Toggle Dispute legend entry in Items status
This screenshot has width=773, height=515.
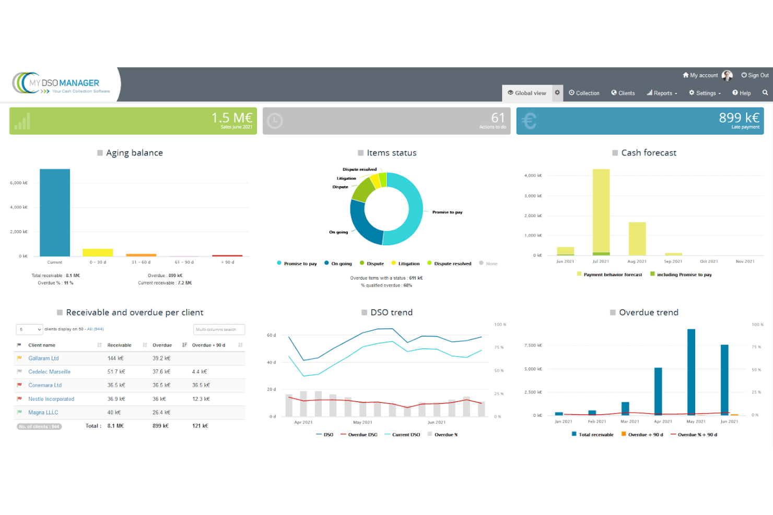point(372,264)
